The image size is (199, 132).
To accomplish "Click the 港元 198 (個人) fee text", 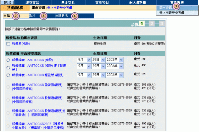I will point(145,123).
